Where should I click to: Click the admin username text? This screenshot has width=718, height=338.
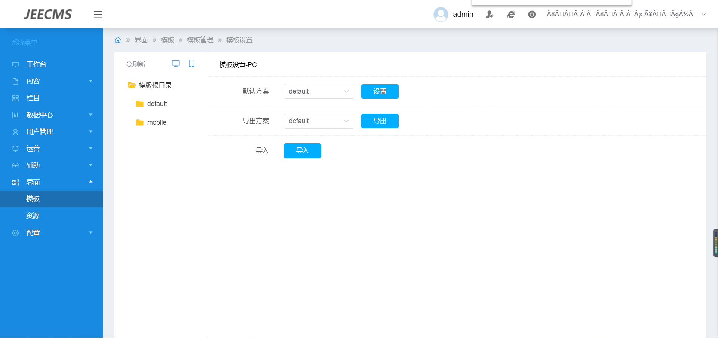tap(463, 15)
